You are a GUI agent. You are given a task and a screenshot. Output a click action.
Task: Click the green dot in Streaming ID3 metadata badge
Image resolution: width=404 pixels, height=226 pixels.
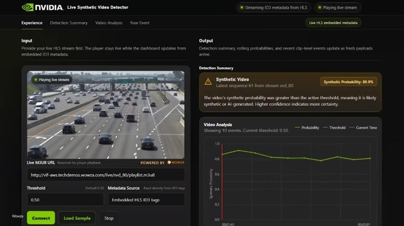point(241,7)
